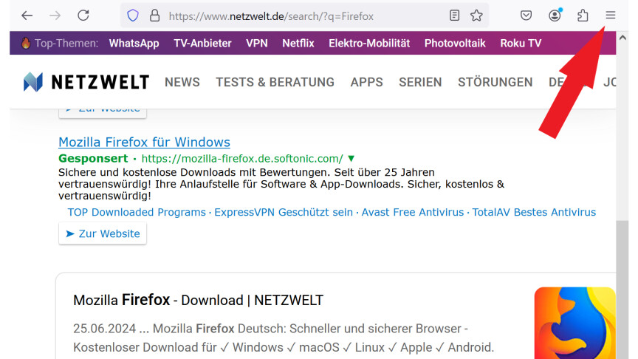Open the APPS navigation item
The width and height of the screenshot is (638, 359).
click(366, 82)
